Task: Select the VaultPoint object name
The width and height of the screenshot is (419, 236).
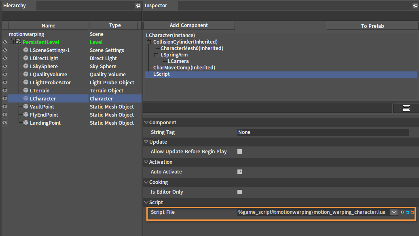Action: coord(42,107)
